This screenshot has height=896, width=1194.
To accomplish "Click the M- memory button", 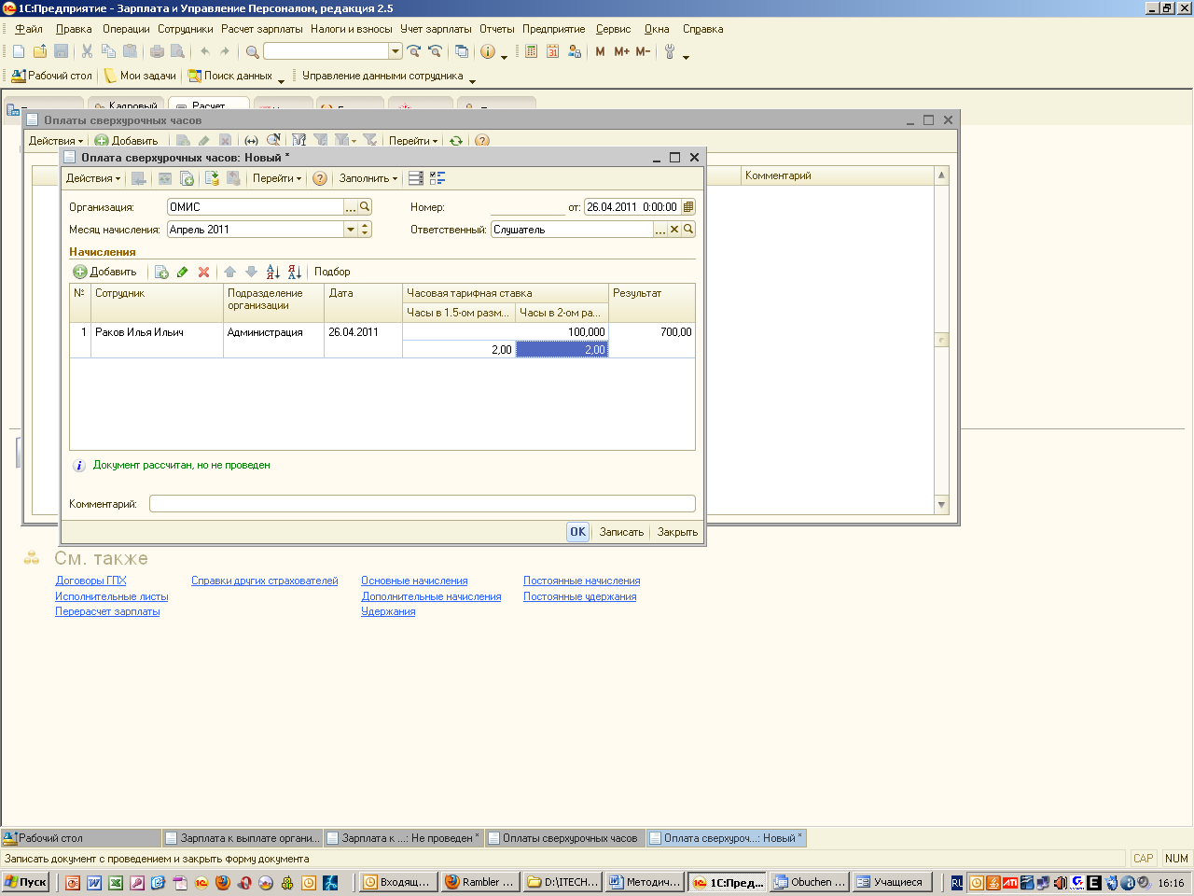I will pos(643,51).
